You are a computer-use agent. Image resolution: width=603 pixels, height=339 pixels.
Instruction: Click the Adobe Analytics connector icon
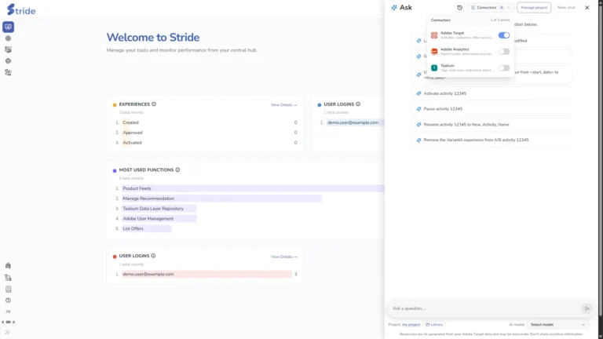pyautogui.click(x=434, y=52)
